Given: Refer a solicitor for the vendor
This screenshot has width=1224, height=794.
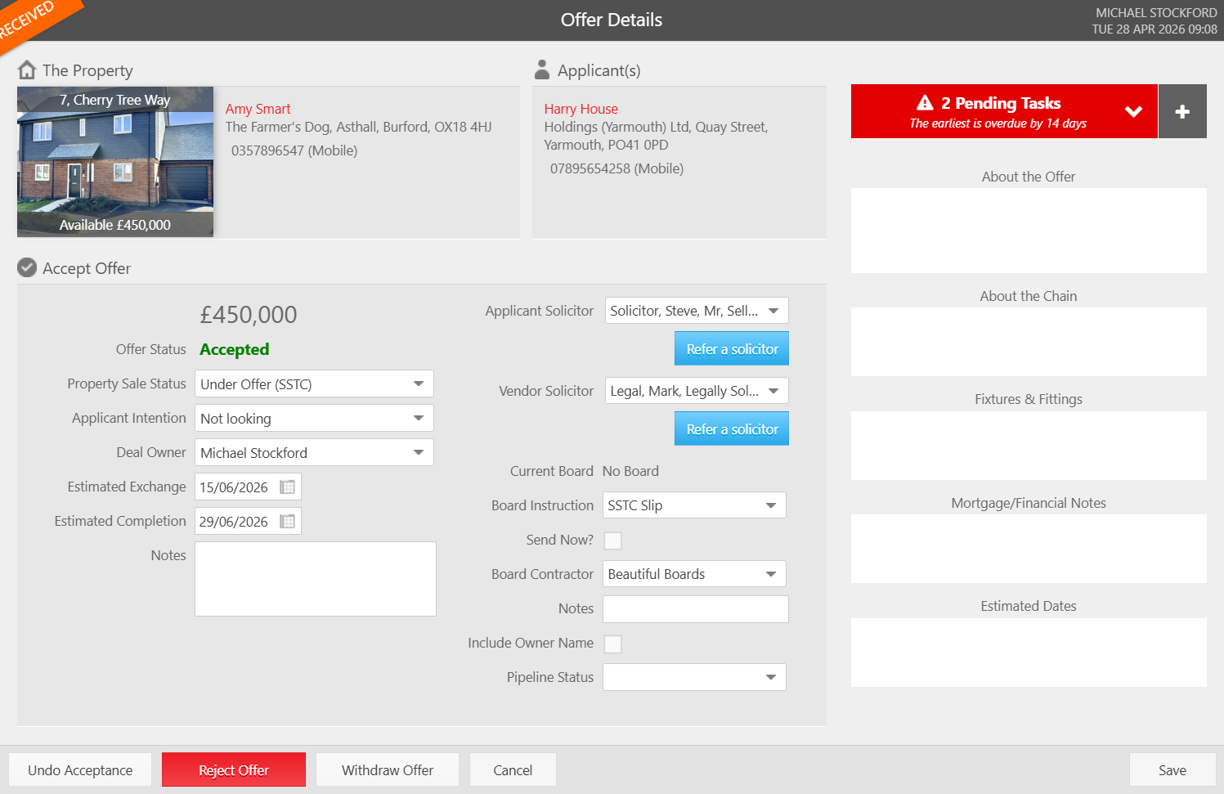Looking at the screenshot, I should [732, 429].
